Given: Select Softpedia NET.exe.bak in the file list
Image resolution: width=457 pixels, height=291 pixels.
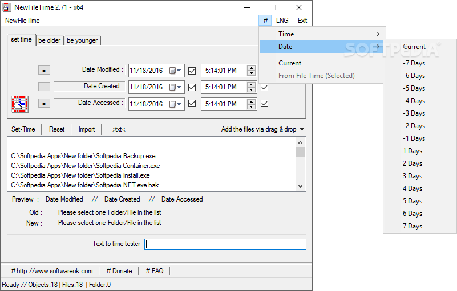Looking at the screenshot, I should tap(85, 185).
